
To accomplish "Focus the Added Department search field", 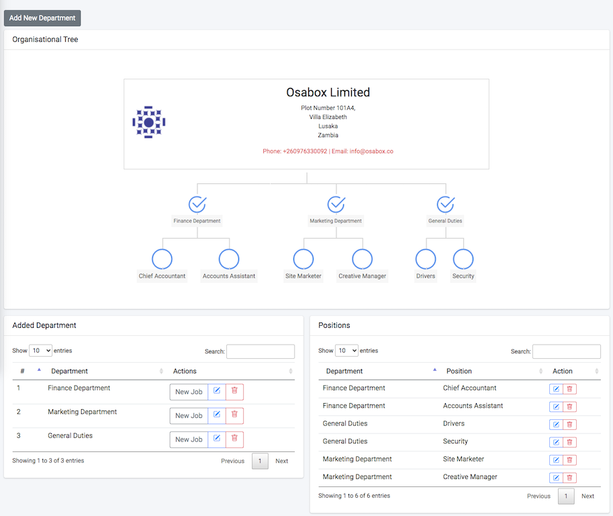I will 261,351.
